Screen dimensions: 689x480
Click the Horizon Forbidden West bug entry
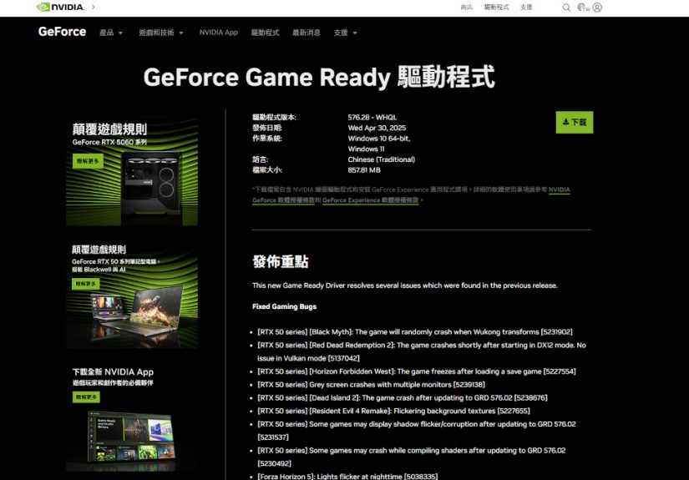pyautogui.click(x=417, y=371)
